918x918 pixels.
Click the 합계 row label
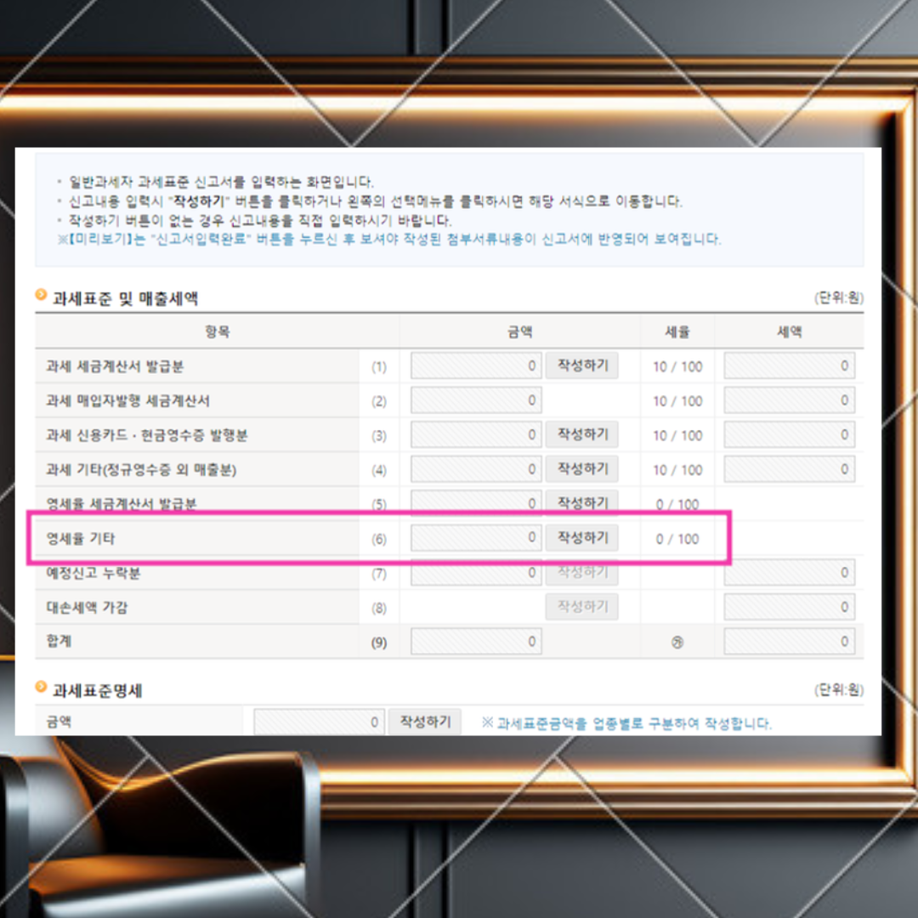(59, 641)
